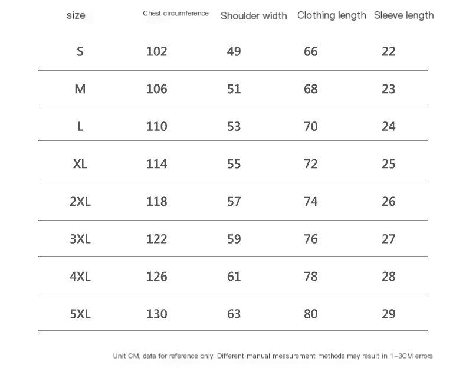Select the M size label
The height and width of the screenshot is (381, 466).
pyautogui.click(x=80, y=89)
